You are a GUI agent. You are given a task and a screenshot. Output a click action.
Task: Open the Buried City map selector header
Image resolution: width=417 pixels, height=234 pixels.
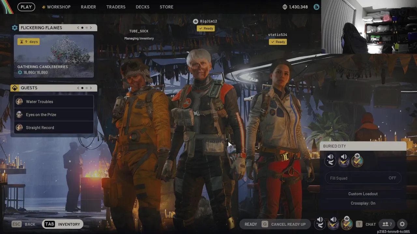(x=363, y=146)
